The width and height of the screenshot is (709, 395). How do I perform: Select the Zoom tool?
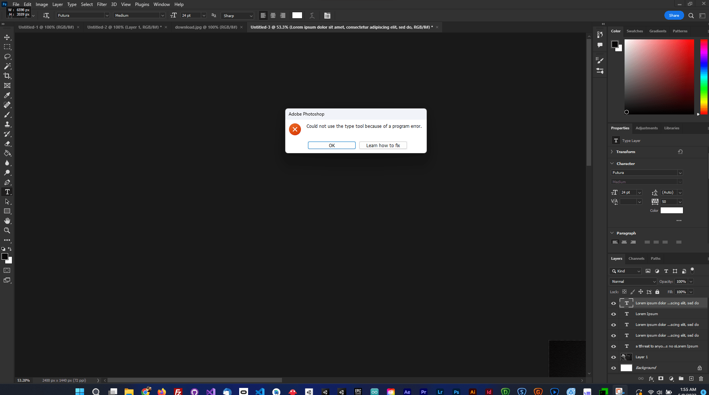click(x=7, y=230)
